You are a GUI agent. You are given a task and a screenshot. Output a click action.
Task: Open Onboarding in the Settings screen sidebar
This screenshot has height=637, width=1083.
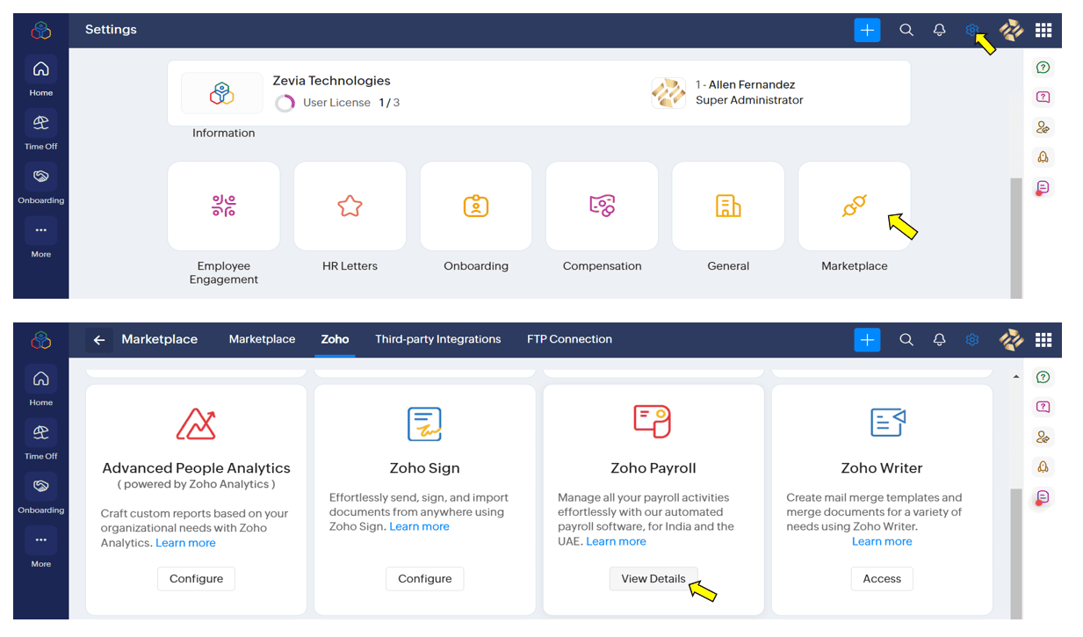(x=41, y=185)
